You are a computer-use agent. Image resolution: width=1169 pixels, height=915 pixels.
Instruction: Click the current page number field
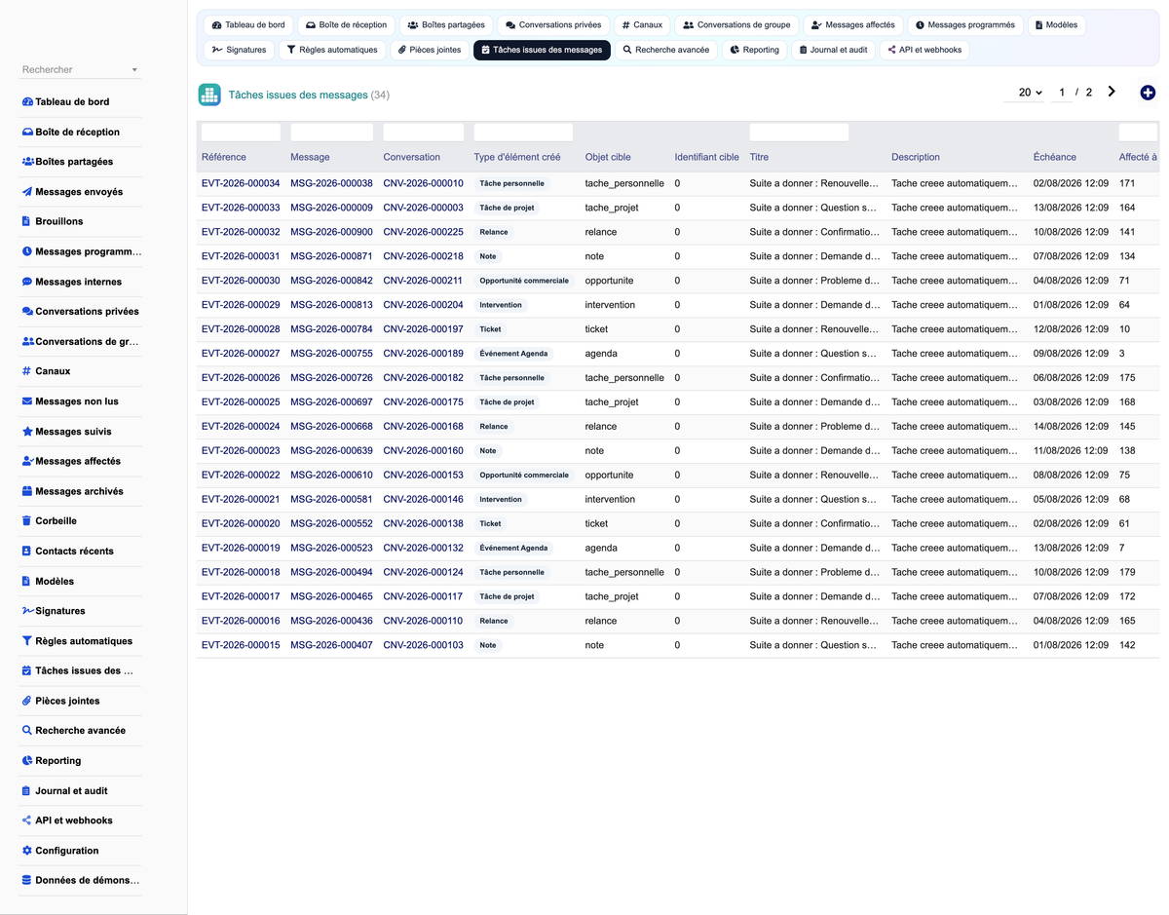(x=1062, y=93)
